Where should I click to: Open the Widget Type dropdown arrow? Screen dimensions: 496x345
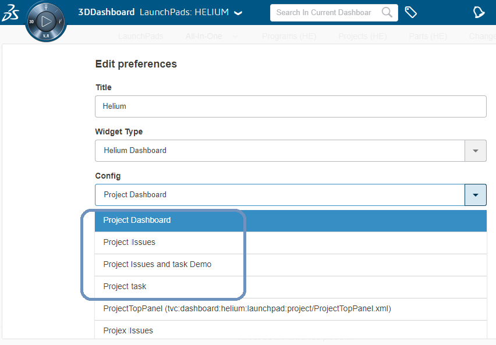475,151
